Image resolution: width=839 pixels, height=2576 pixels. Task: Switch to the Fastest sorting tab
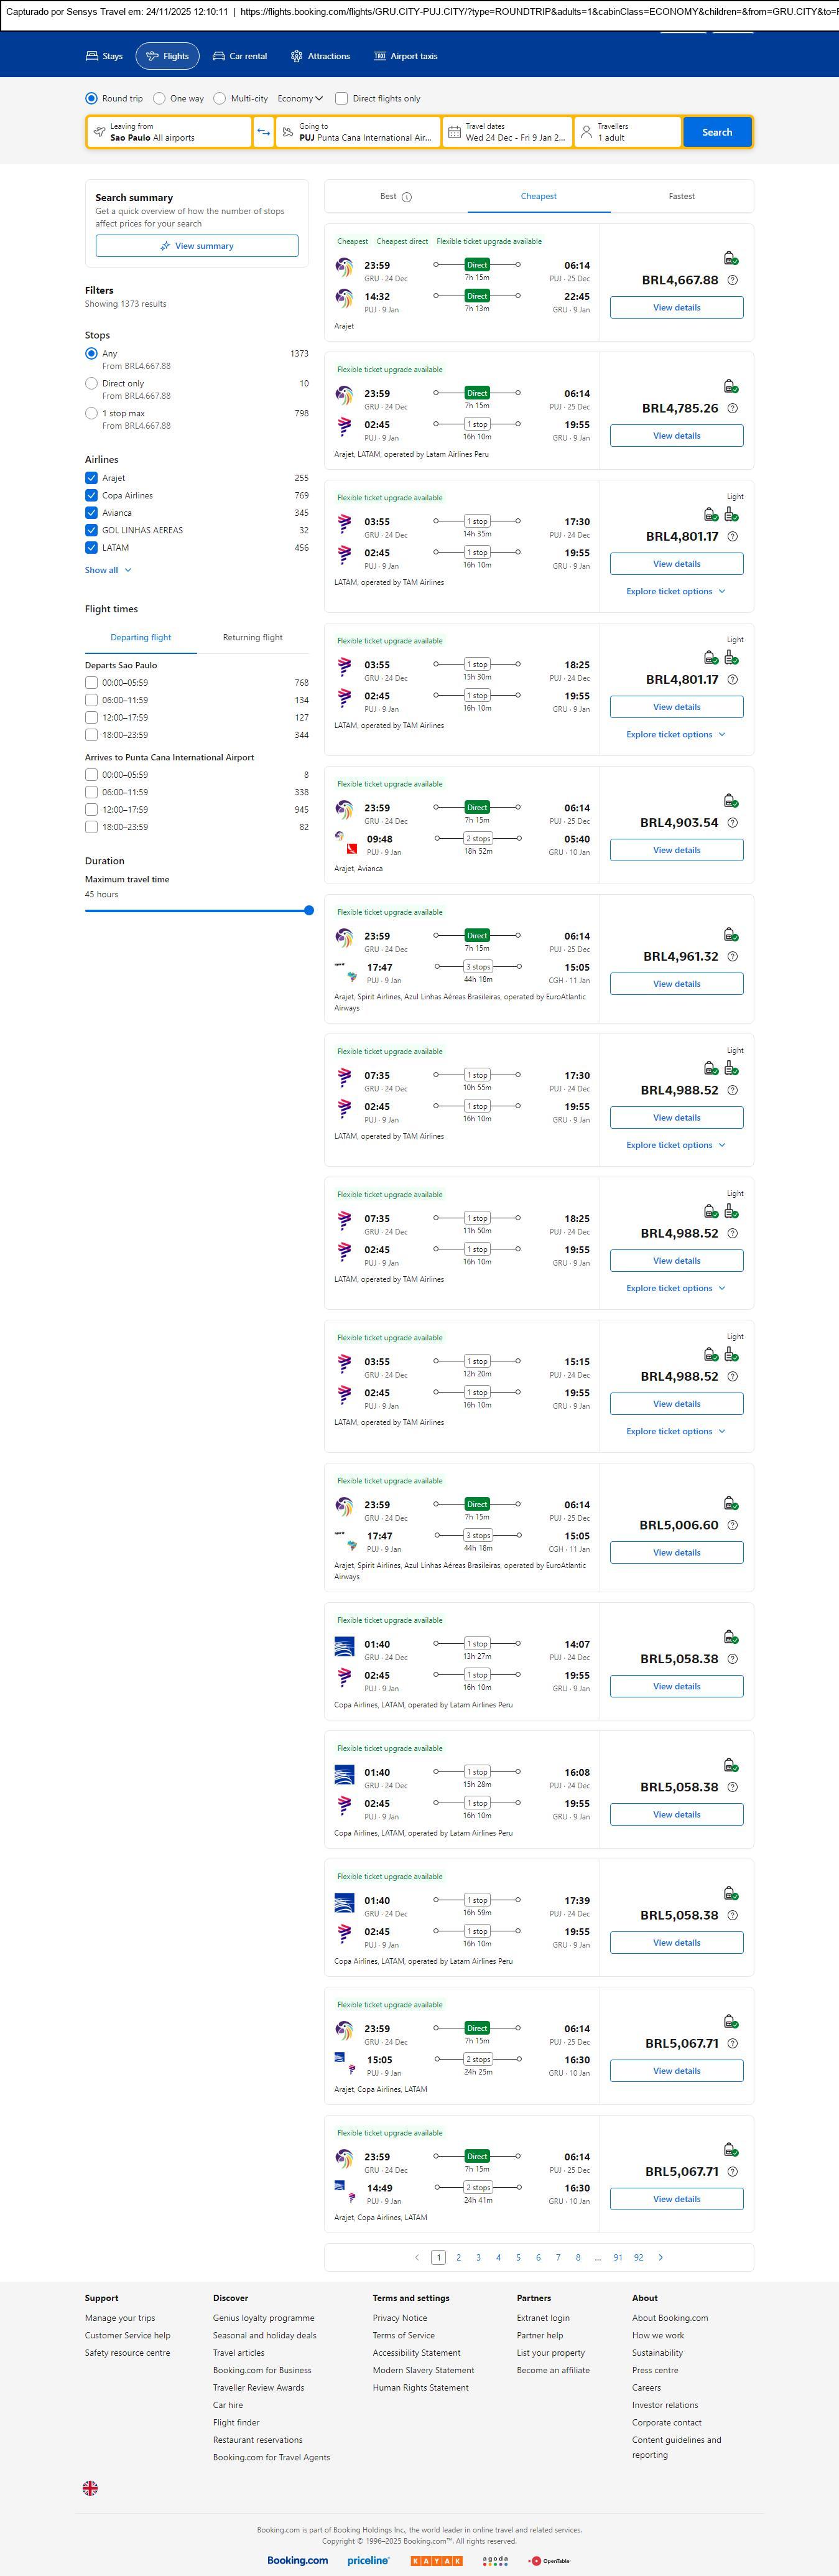coord(681,196)
